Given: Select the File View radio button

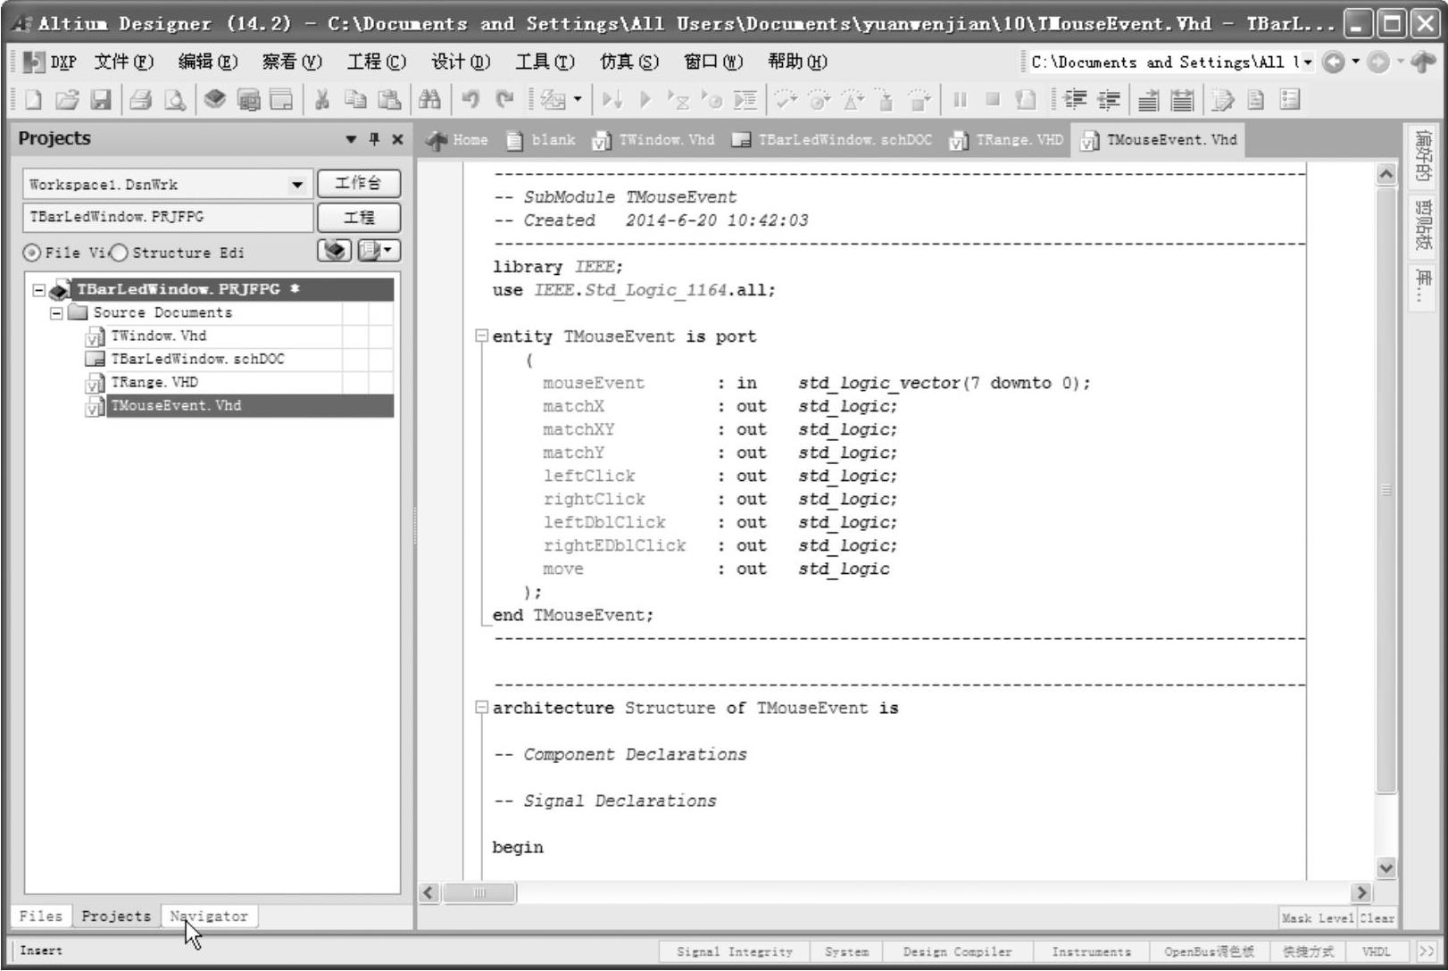Looking at the screenshot, I should [32, 253].
